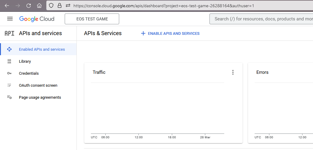Open the Traffic card three-dot menu
The width and height of the screenshot is (313, 150).
click(233, 72)
